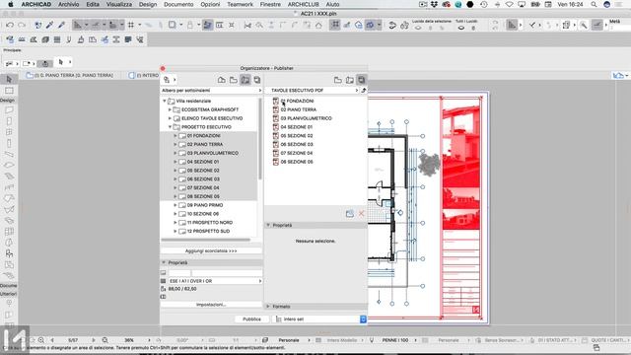
Task: Select the Marquee tool in the toolbox
Action: tap(9, 91)
